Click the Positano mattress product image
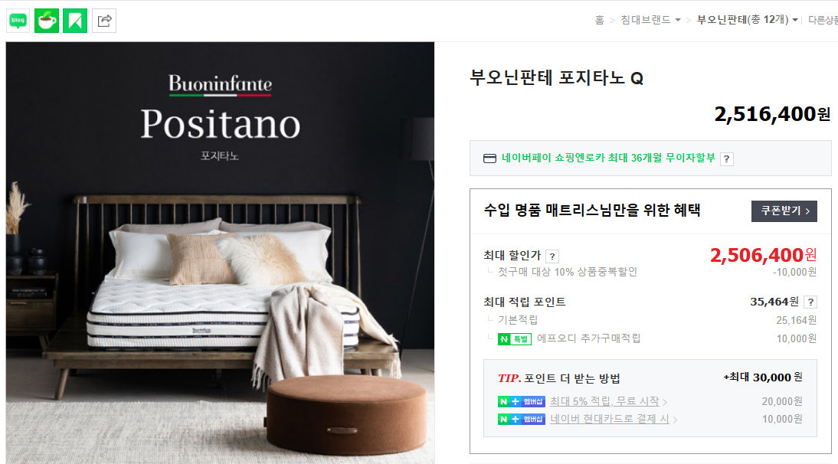The width and height of the screenshot is (838, 464). click(x=220, y=253)
